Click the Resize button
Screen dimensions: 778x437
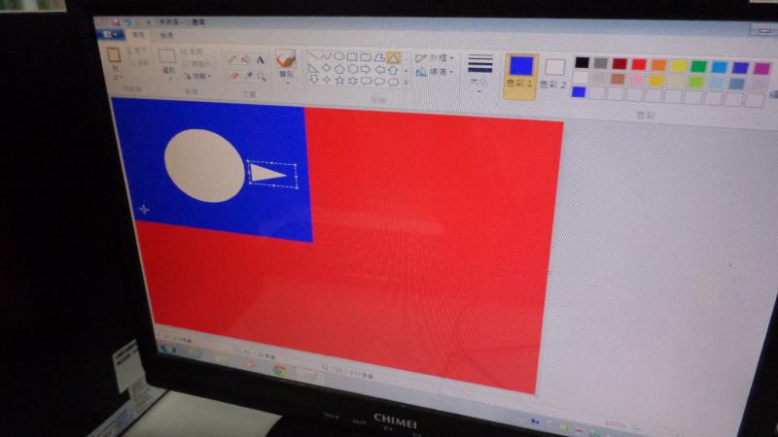(x=198, y=64)
